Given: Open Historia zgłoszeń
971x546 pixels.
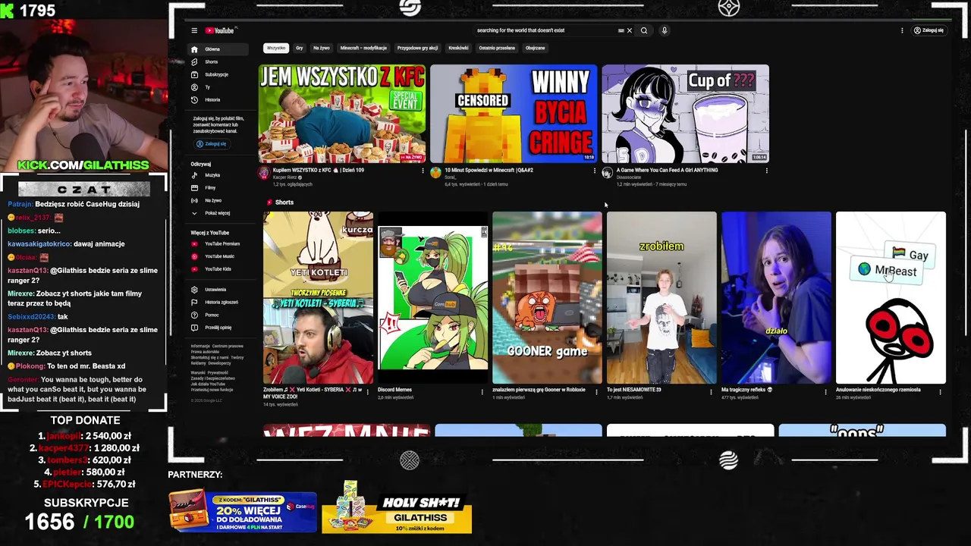Looking at the screenshot, I should (x=218, y=302).
